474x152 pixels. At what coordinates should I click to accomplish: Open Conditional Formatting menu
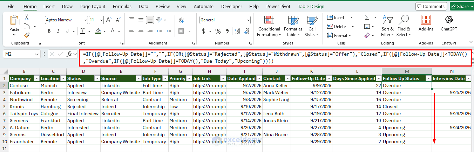click(x=269, y=26)
